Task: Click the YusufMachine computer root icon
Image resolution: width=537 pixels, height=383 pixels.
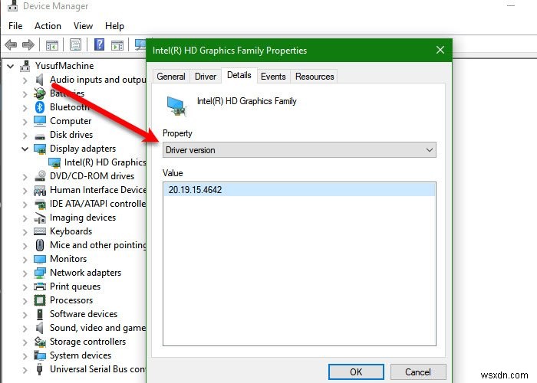Action: 25,66
